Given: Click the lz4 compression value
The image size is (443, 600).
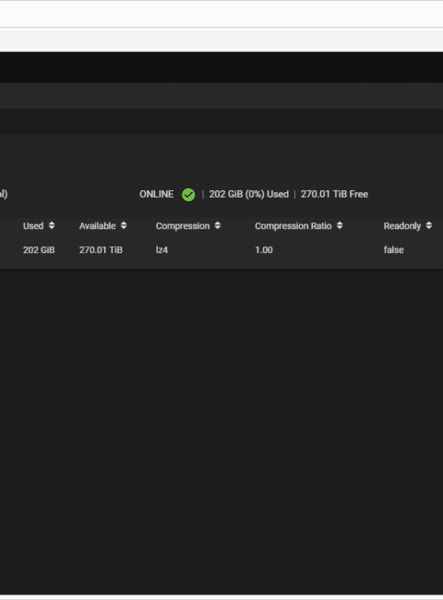Looking at the screenshot, I should [x=162, y=250].
